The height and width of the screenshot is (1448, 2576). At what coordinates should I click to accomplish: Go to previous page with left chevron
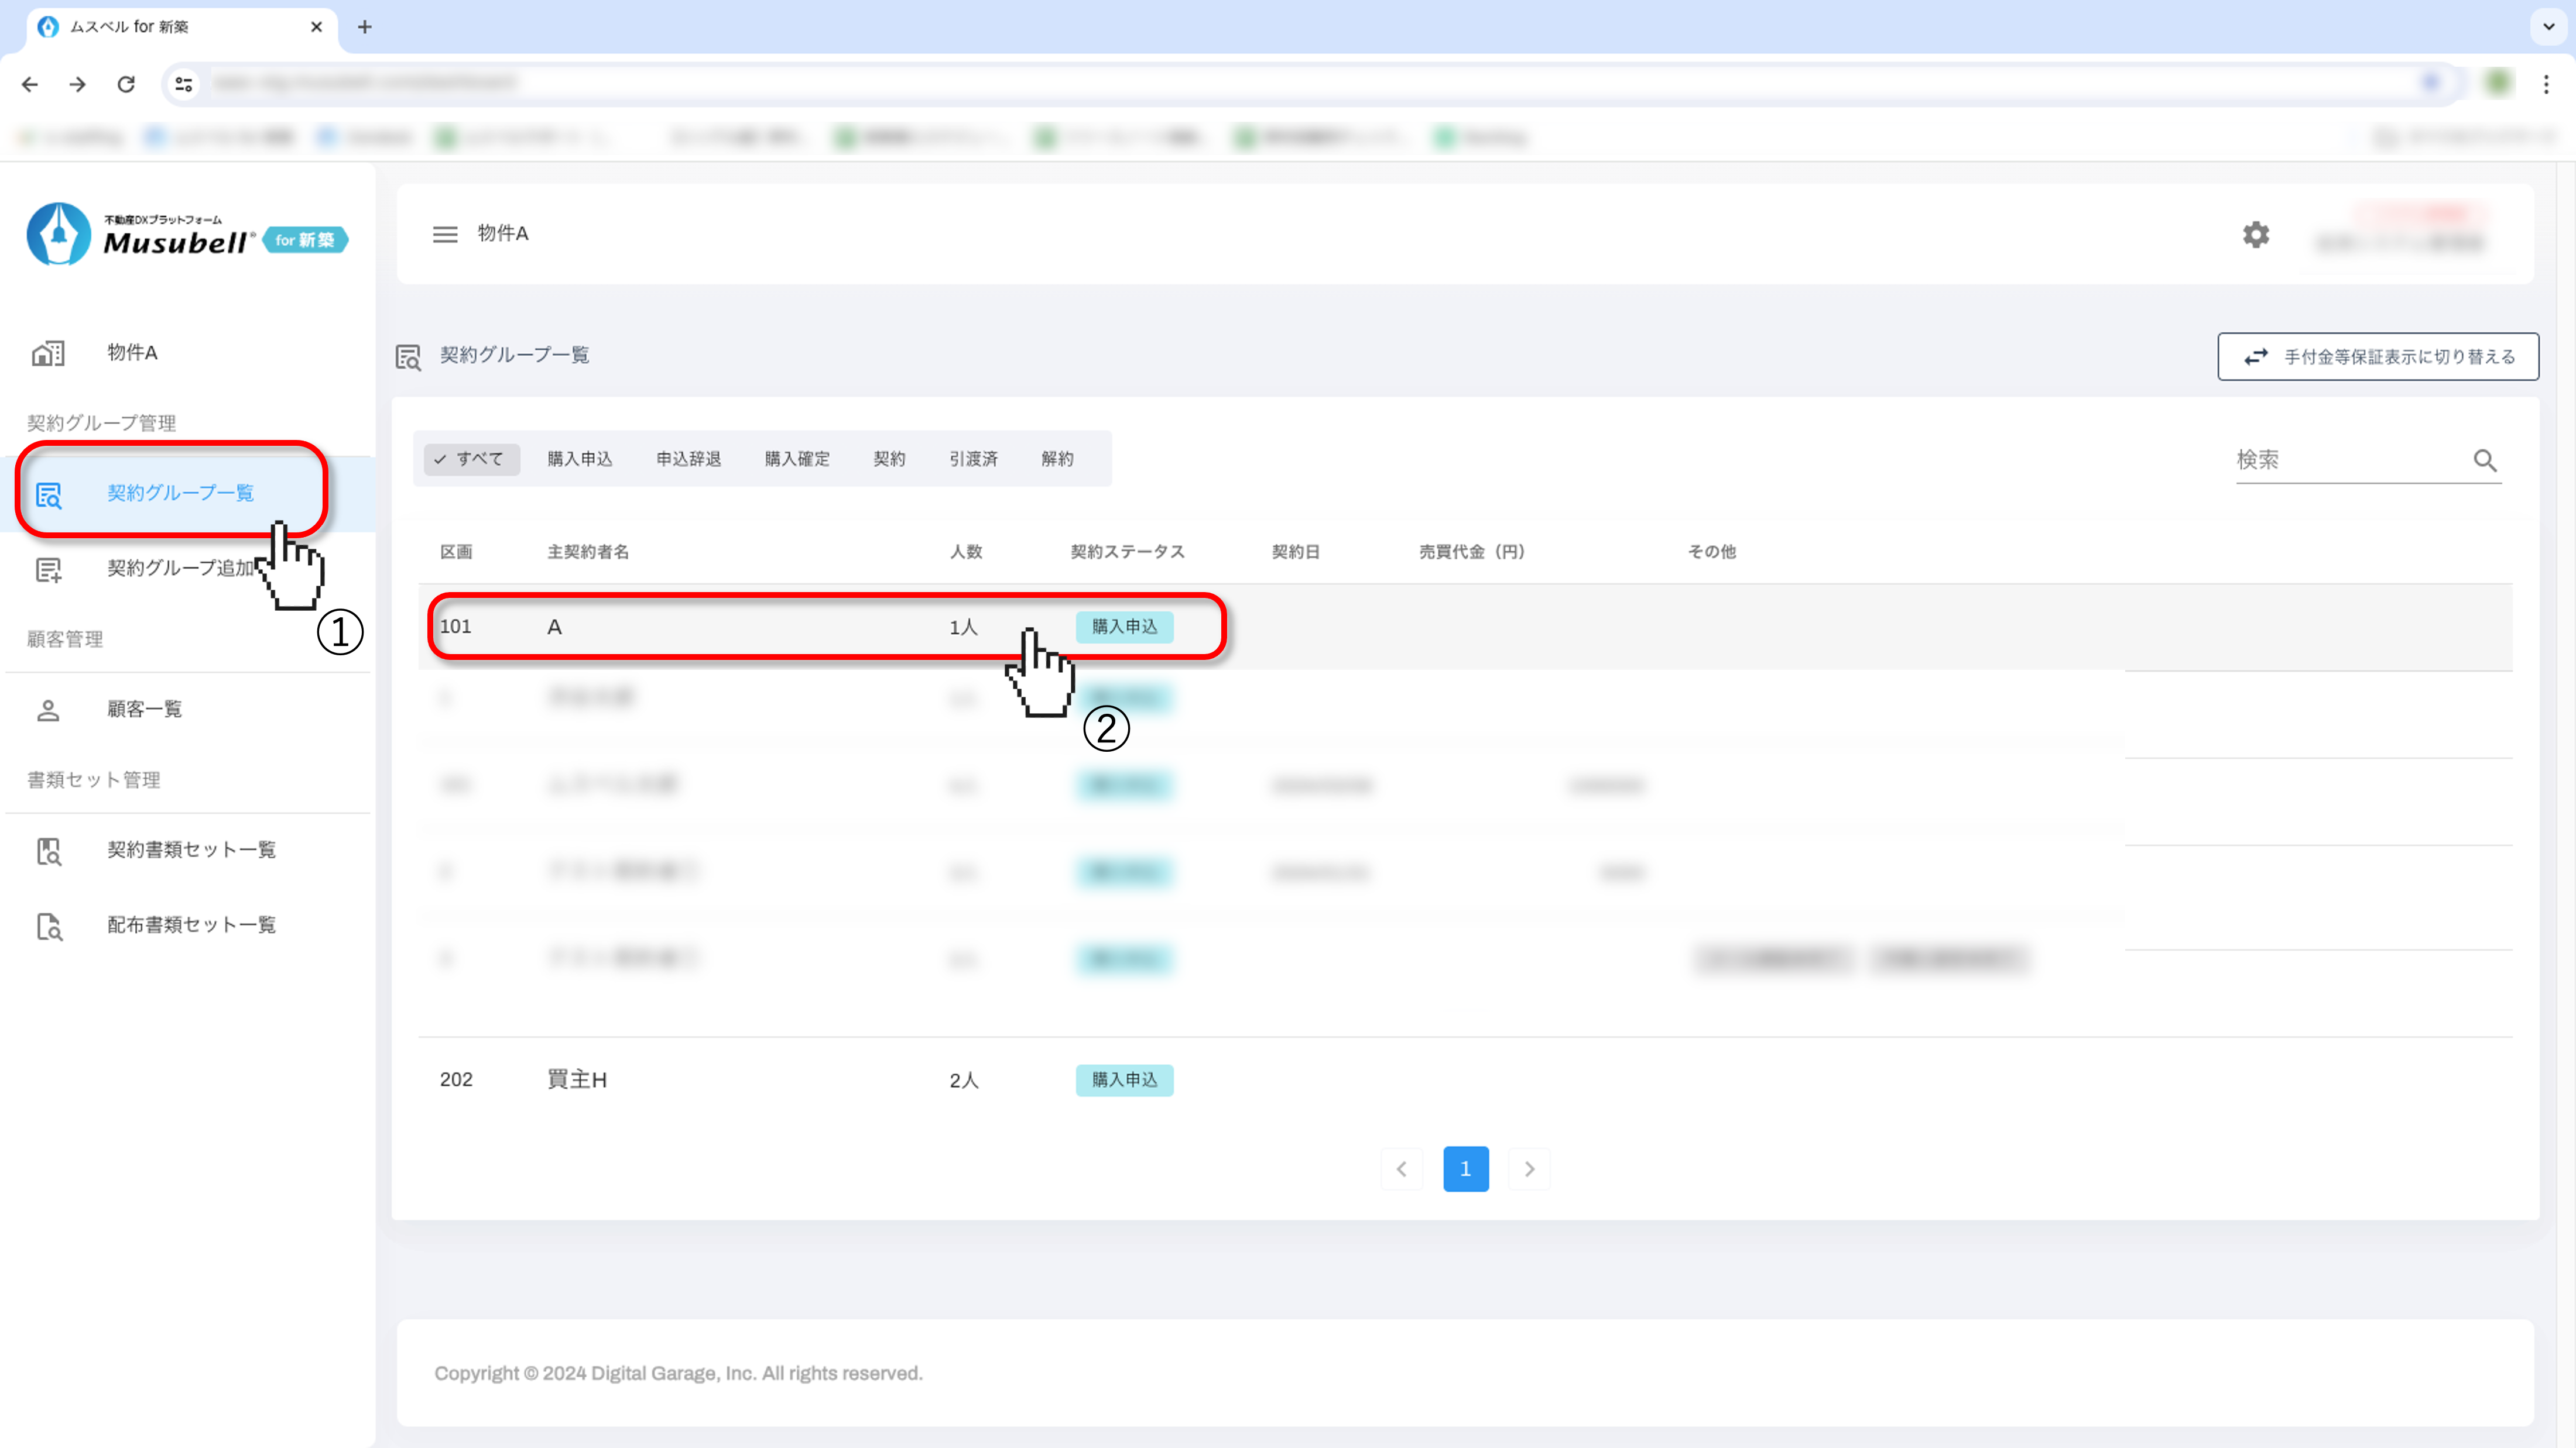pyautogui.click(x=1402, y=1169)
